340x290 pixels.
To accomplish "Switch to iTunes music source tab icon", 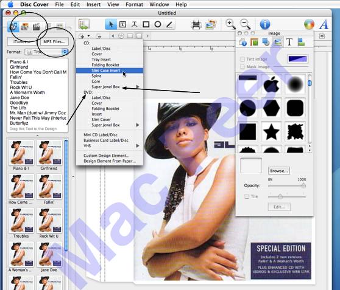I will point(13,27).
